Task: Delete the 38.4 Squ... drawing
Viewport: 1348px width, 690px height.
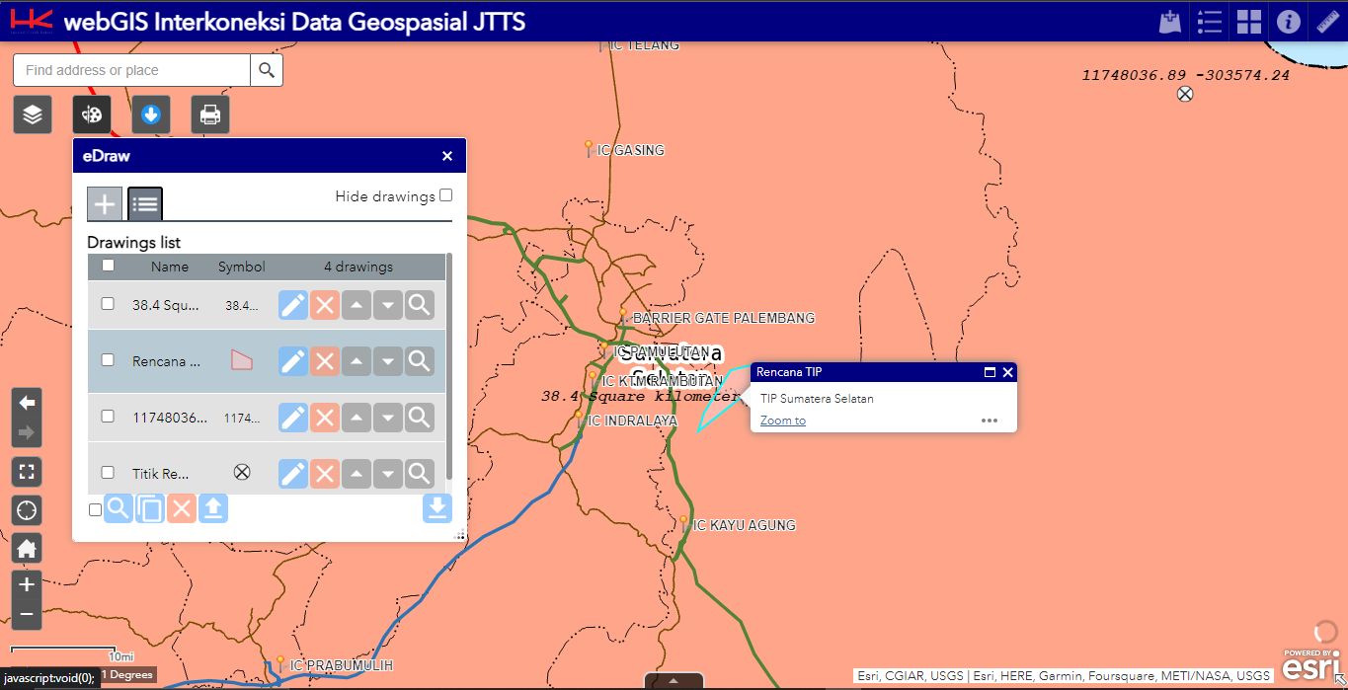Action: tap(325, 305)
